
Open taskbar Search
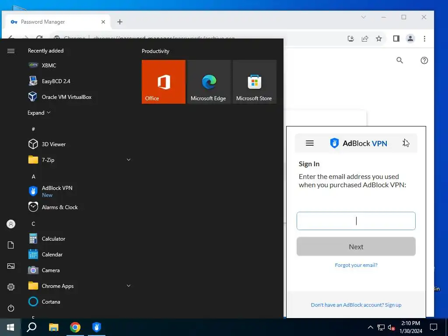point(31,327)
